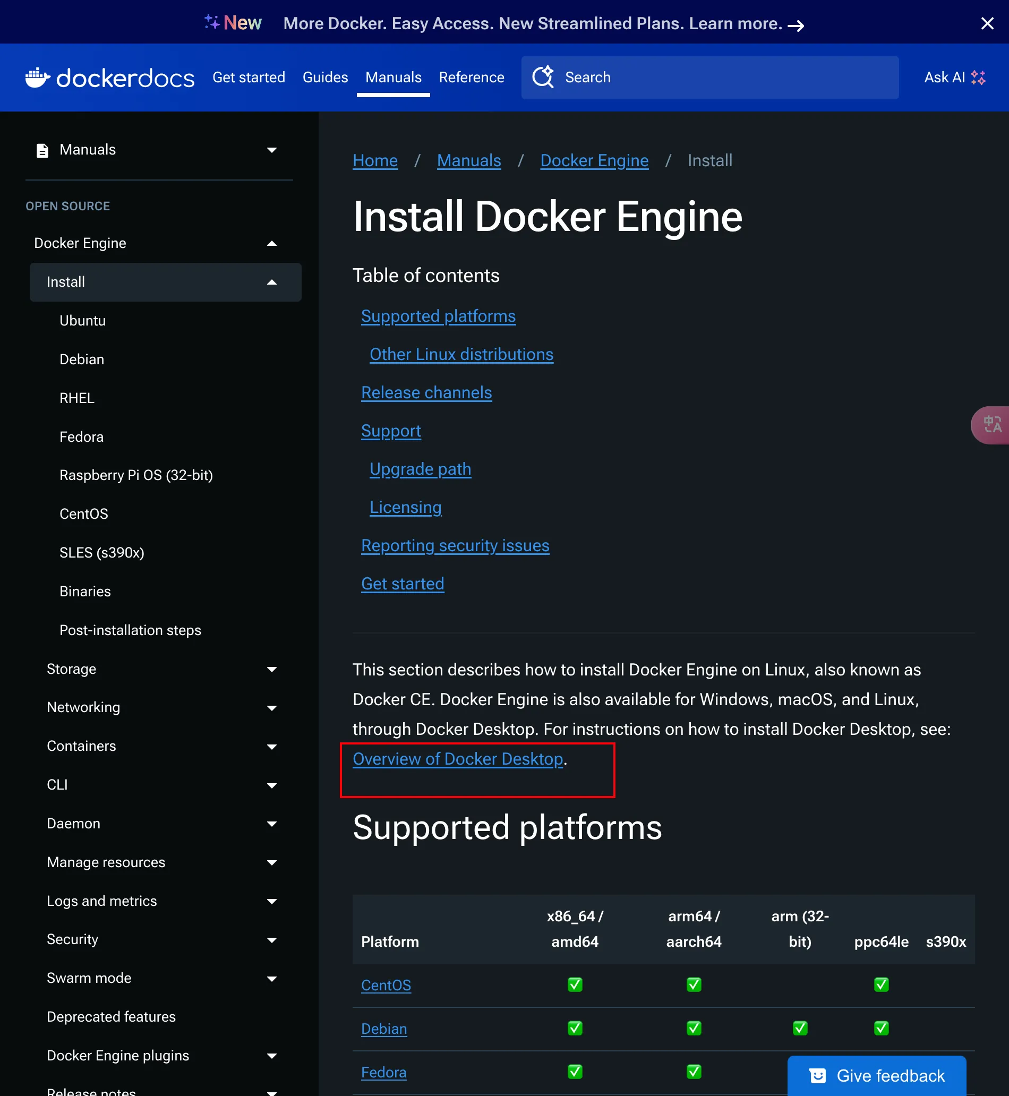This screenshot has width=1009, height=1096.
Task: Collapse the Install sidebar section
Action: coord(271,282)
